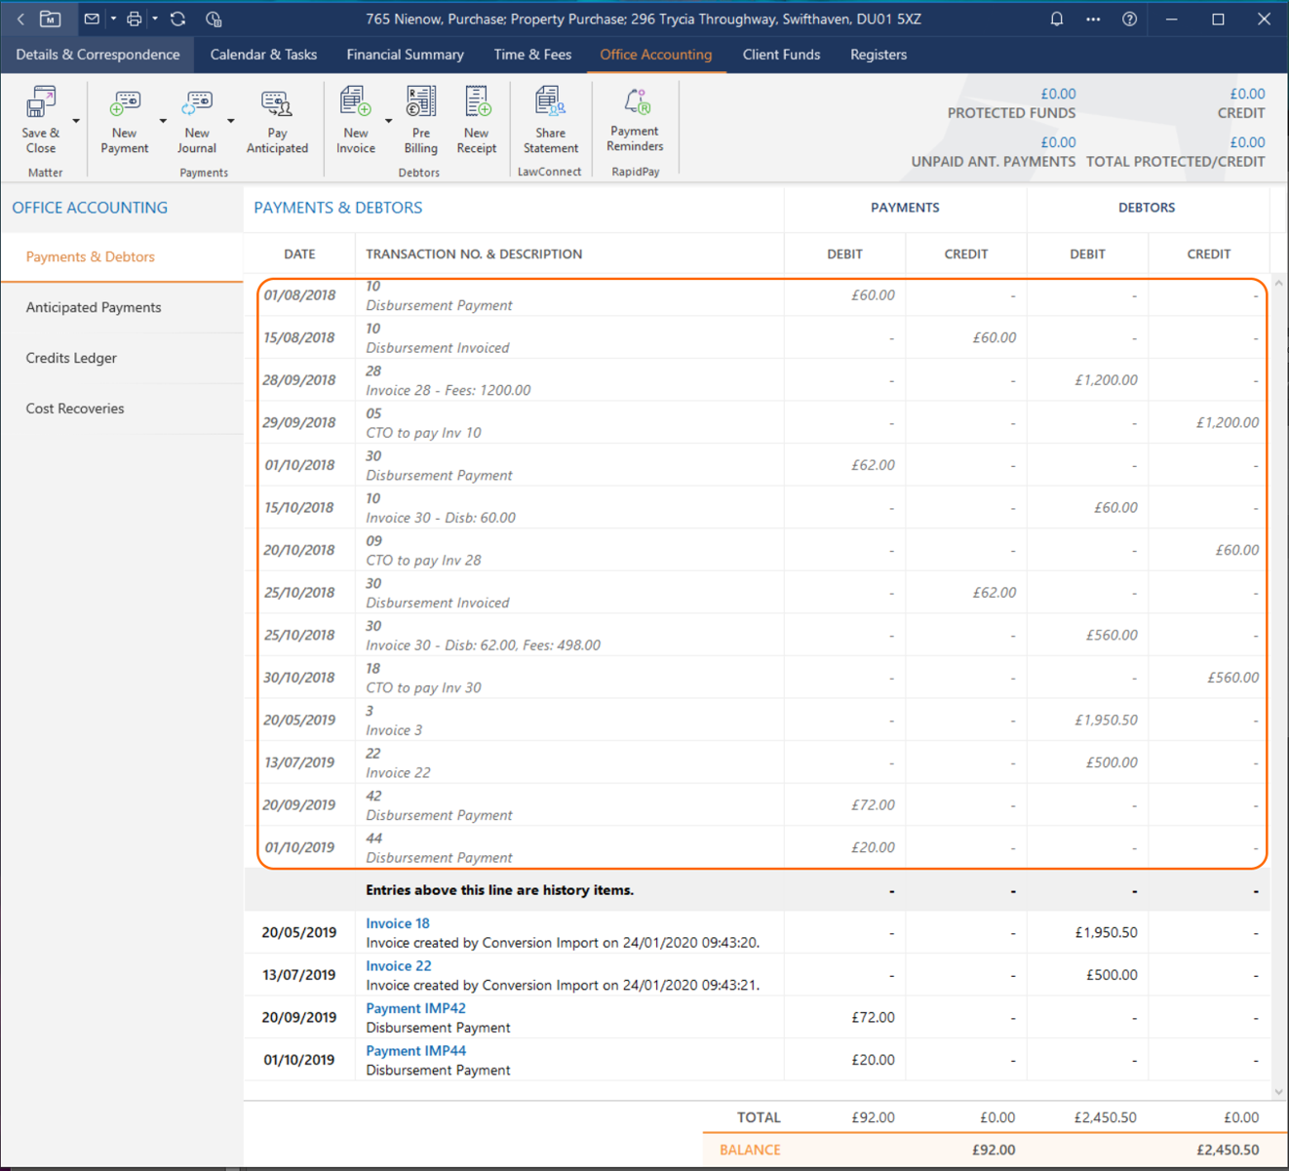Click the Pay Anticipated icon
The image size is (1289, 1171).
[x=277, y=103]
